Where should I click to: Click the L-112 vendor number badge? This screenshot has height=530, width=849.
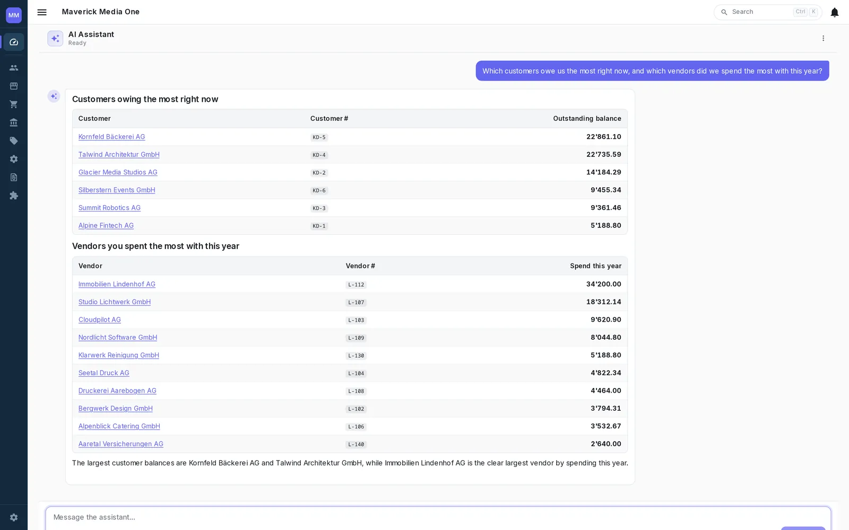tap(356, 285)
